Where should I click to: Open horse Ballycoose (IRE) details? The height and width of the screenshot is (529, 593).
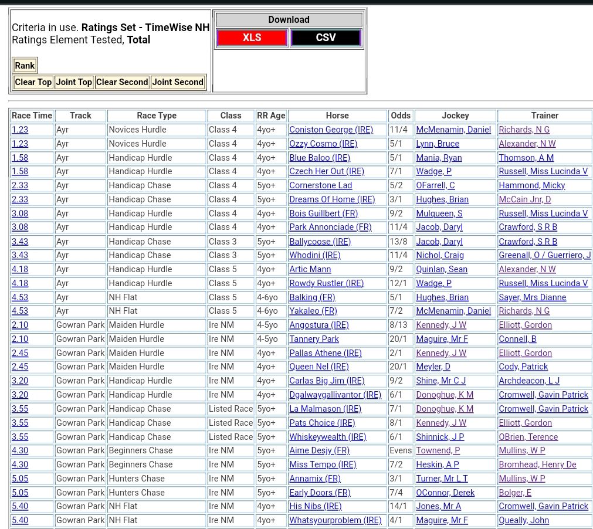pos(320,242)
